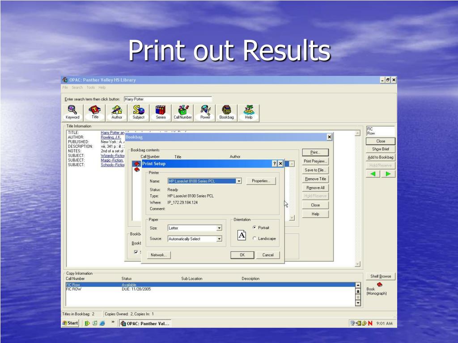This screenshot has height=343, width=458.
Task: Click the Shelf Browse button
Action: 380,276
